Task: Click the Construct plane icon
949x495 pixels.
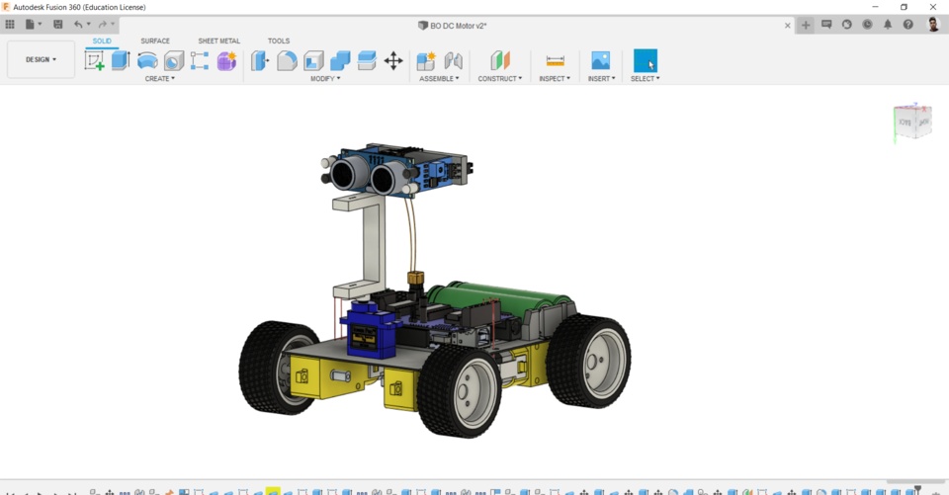Action: 500,60
